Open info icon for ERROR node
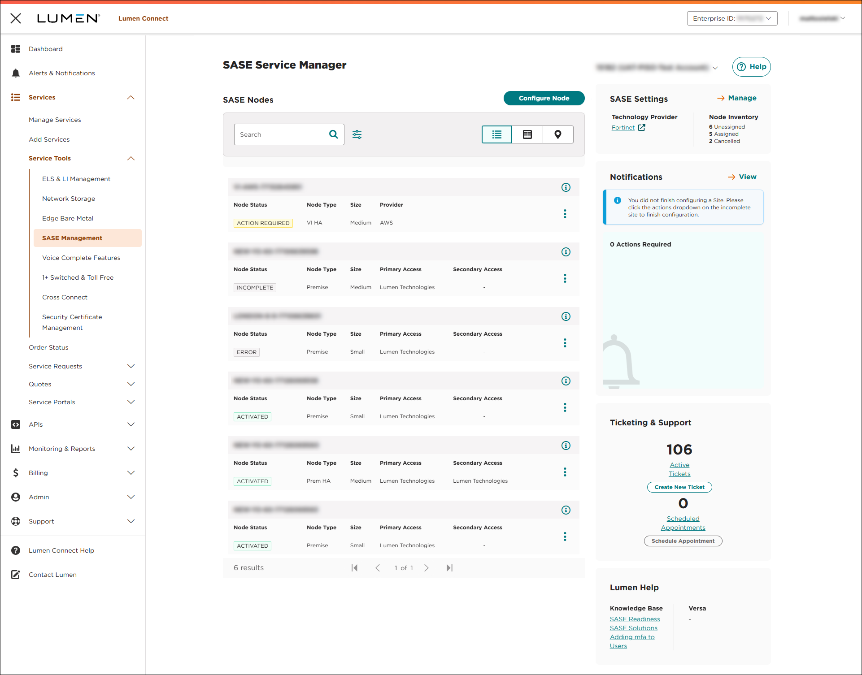Viewport: 862px width, 675px height. coord(566,316)
